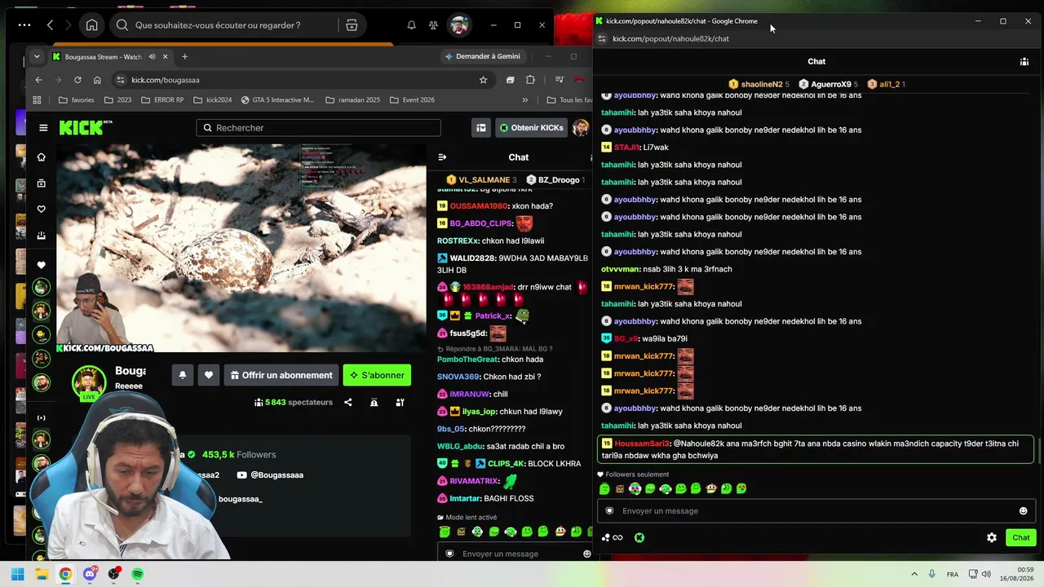Open the Windows Start menu
The height and width of the screenshot is (587, 1044).
coord(17,574)
